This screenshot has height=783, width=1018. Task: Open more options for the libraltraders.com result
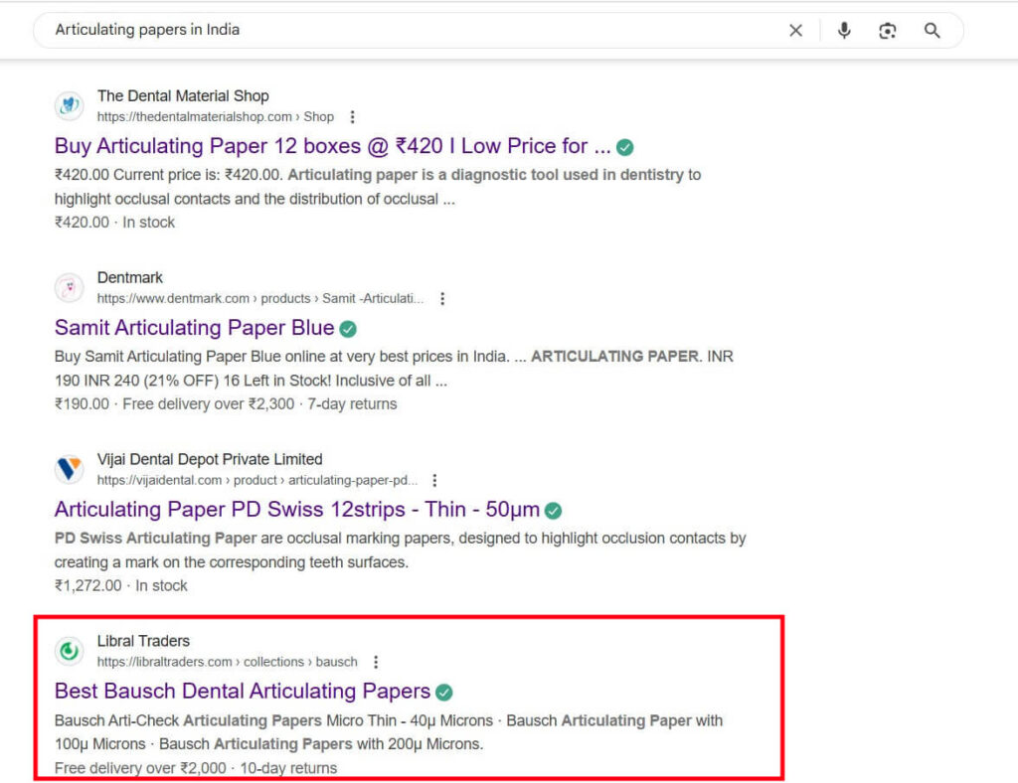376,662
